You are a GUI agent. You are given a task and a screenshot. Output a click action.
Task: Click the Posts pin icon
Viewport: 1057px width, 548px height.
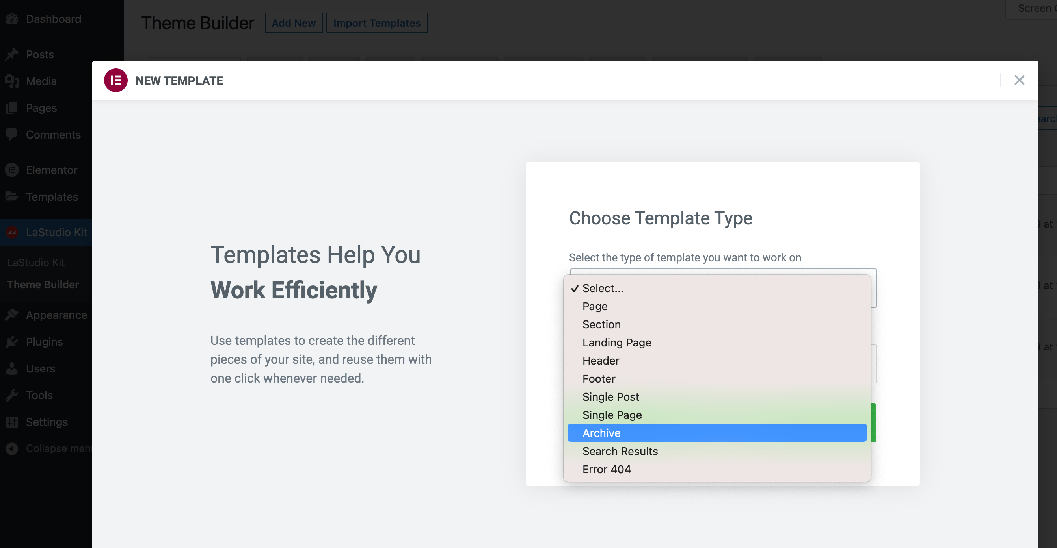click(12, 54)
